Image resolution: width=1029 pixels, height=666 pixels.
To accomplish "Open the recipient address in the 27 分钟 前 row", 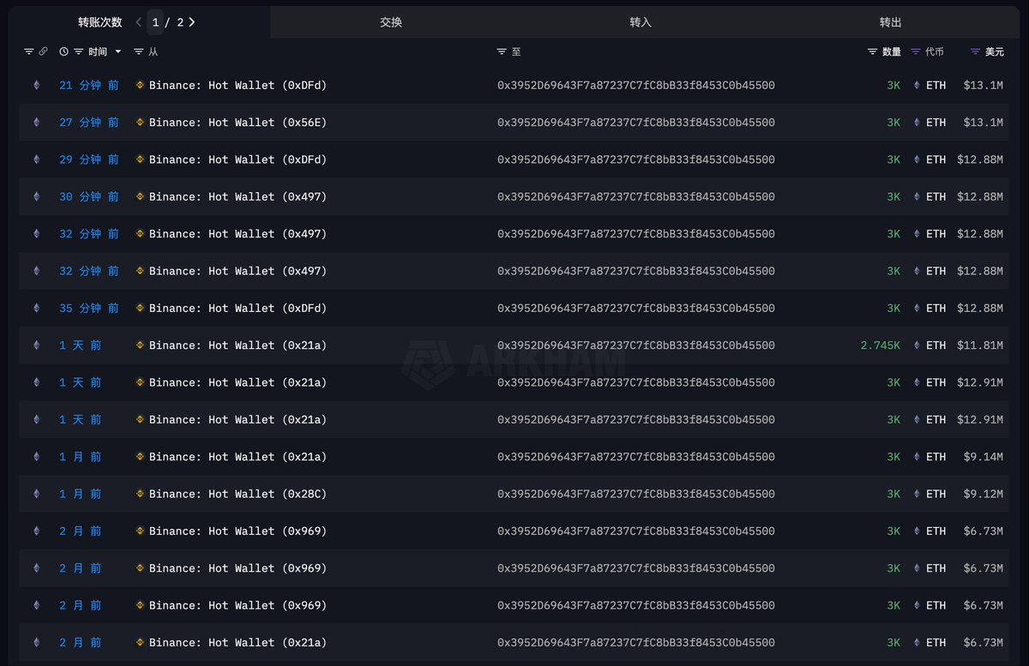I will tap(636, 123).
